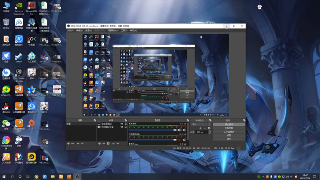Select the GeForce Experience desktop shortcut
The height and width of the screenshot is (180, 320).
tap(19, 8)
